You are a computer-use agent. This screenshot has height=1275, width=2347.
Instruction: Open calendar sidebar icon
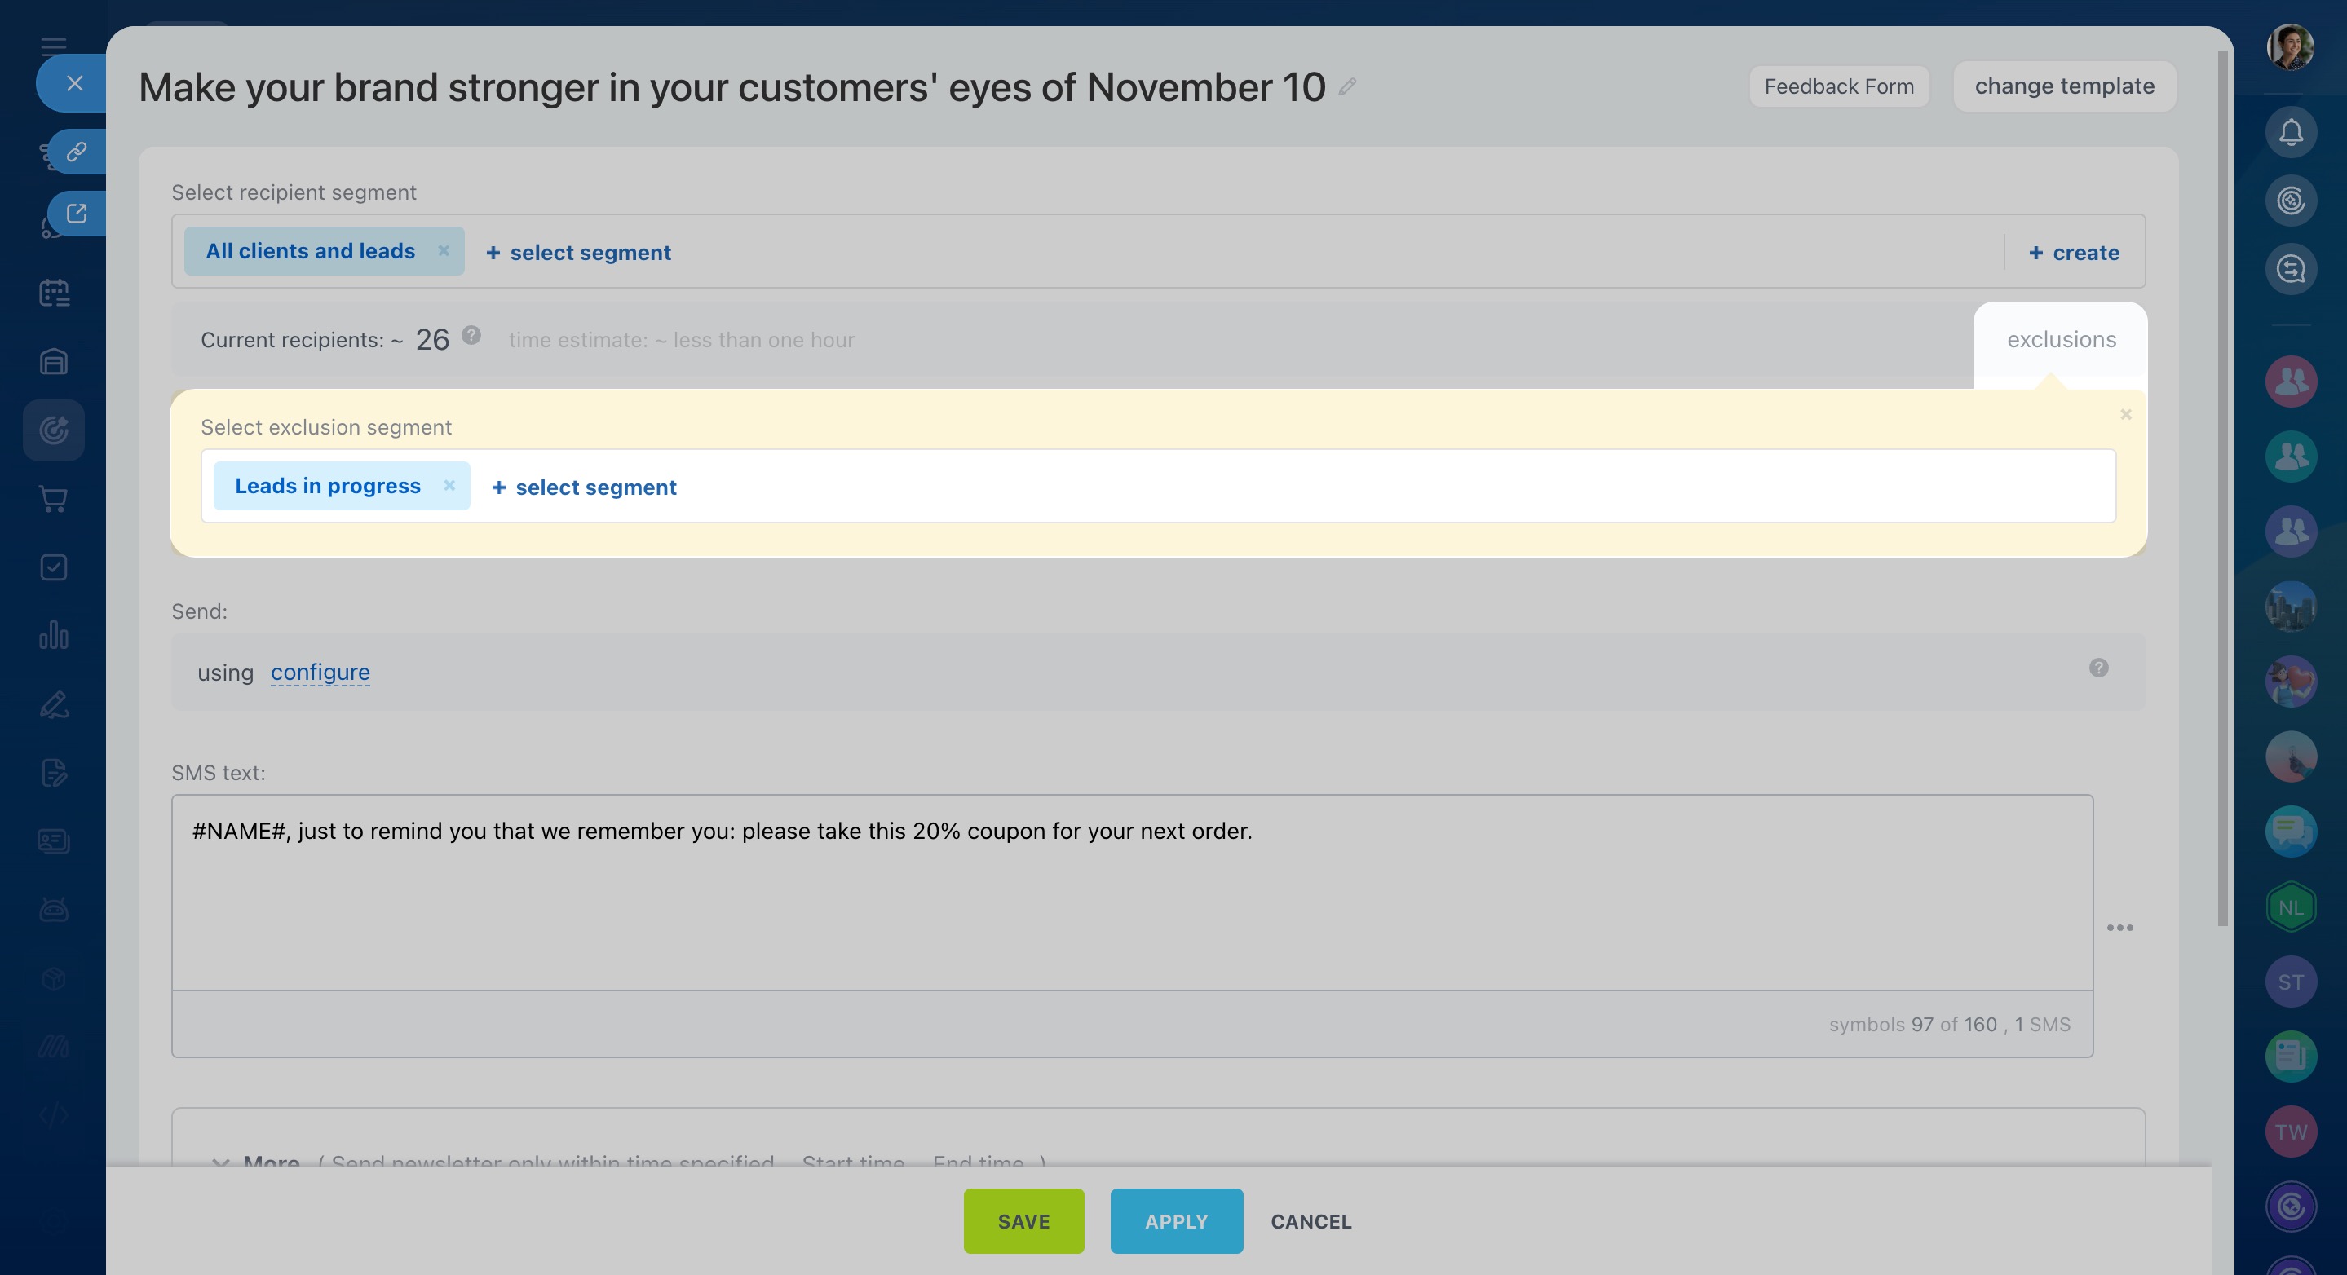pyautogui.click(x=54, y=293)
